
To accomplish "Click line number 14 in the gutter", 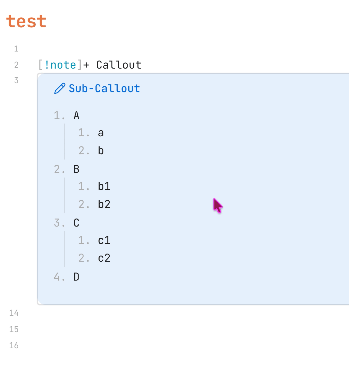I will 14,313.
